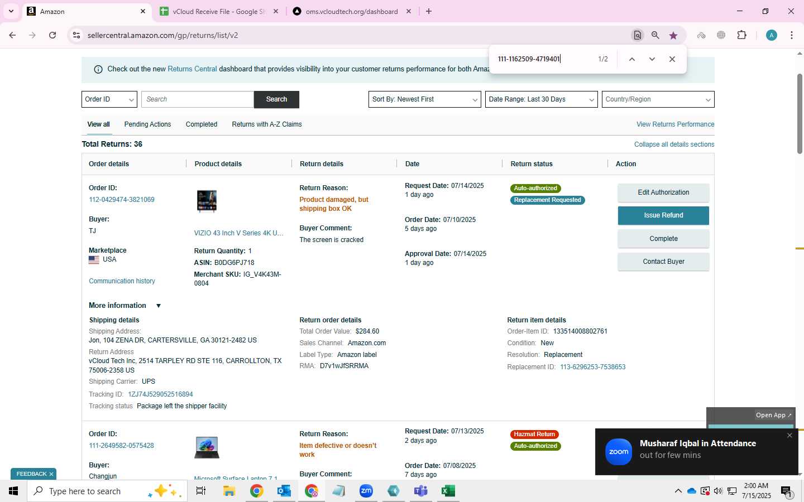Open site information icon in address bar

pyautogui.click(x=76, y=35)
